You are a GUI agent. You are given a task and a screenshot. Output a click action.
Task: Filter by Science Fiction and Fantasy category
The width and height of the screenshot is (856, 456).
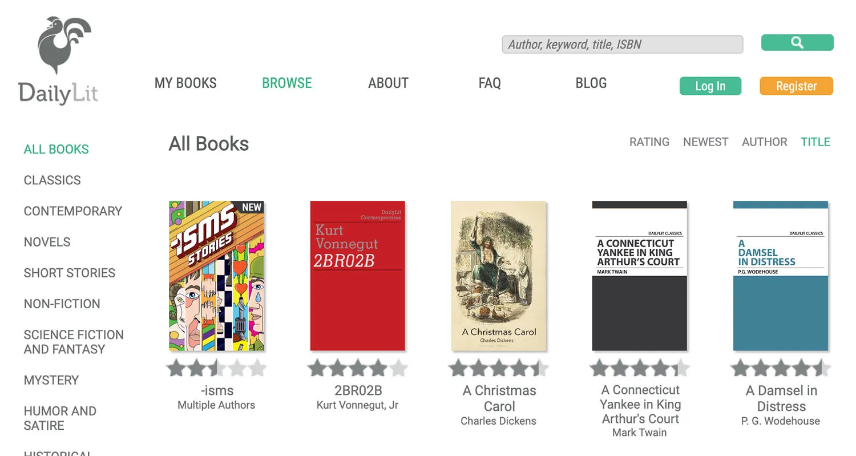[74, 342]
